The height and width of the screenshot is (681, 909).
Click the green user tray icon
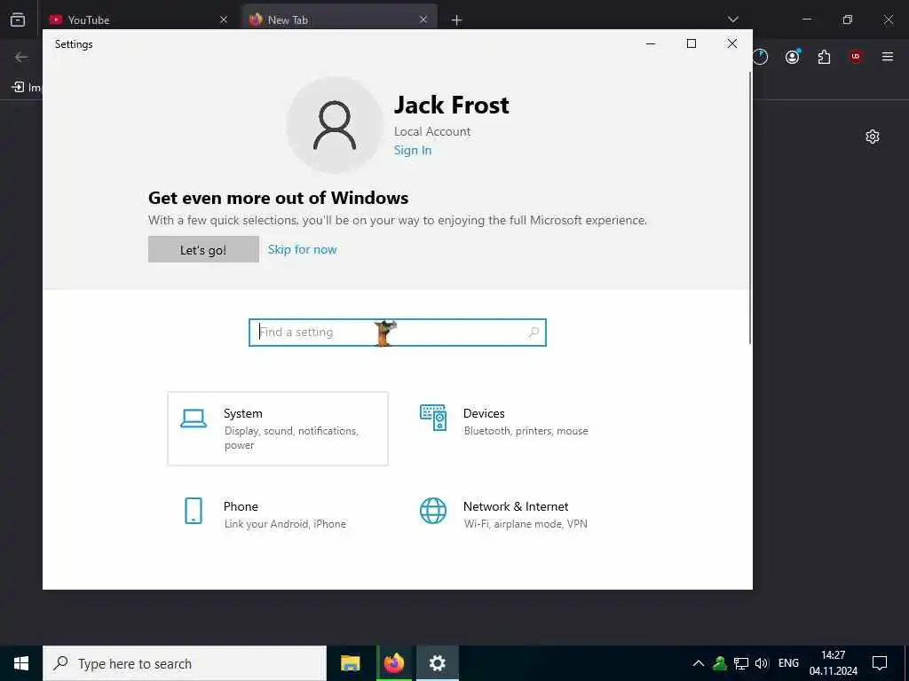tap(719, 663)
